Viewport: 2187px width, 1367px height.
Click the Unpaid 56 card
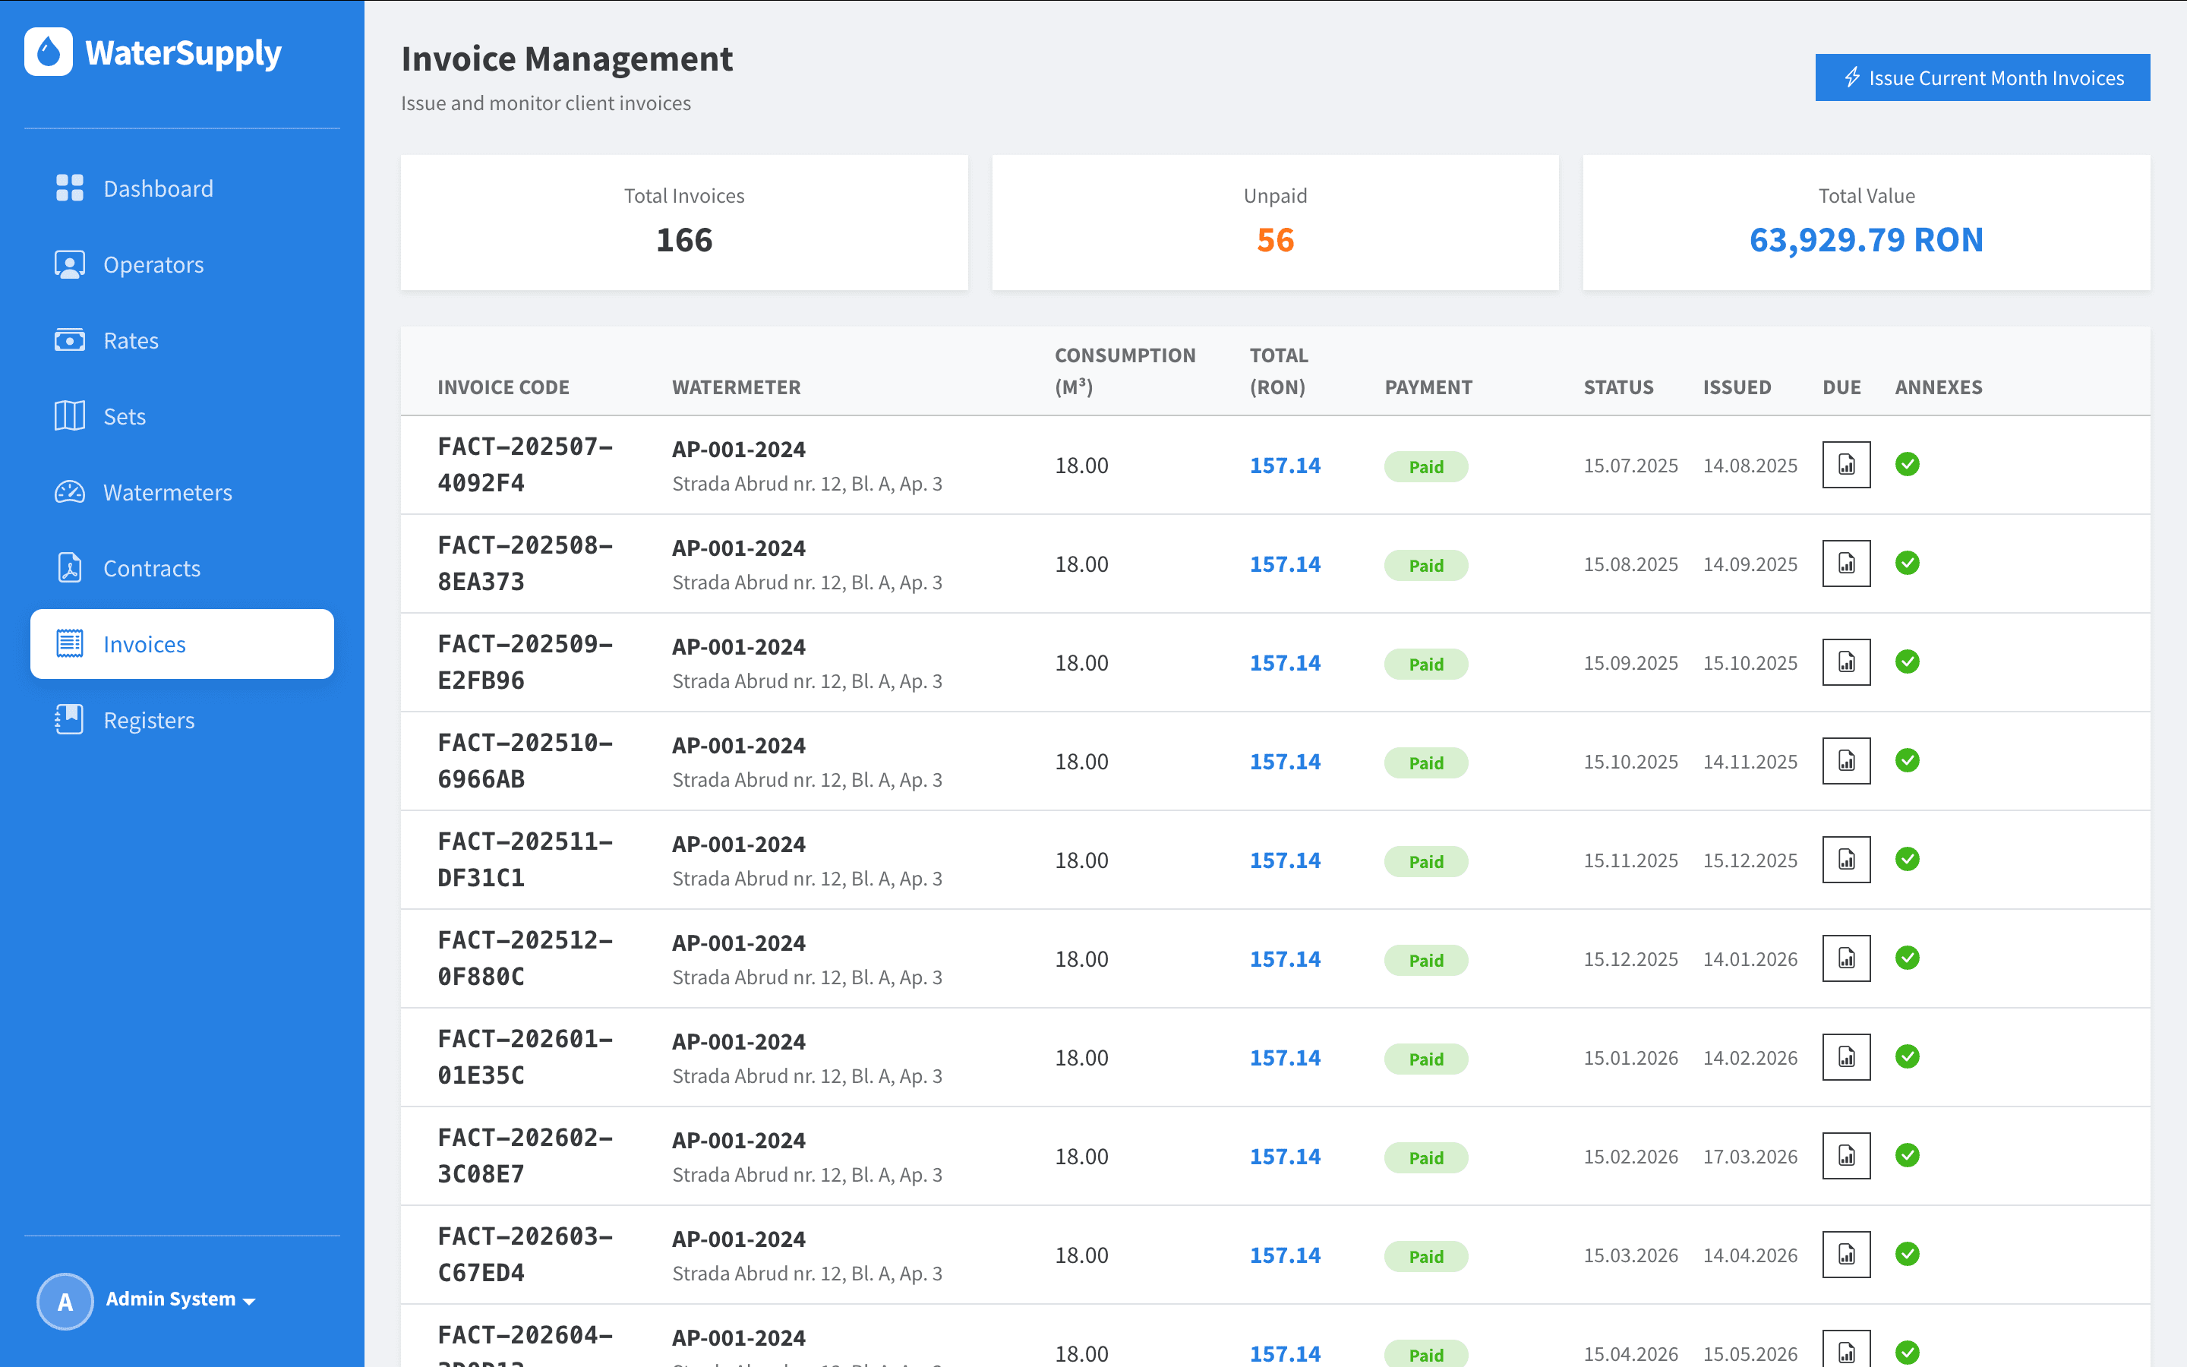click(1275, 223)
